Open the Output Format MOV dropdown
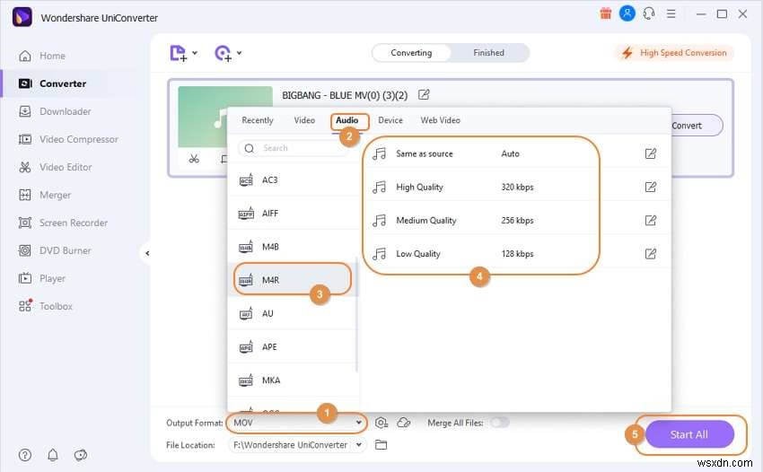Screen dimensions: 763x472 (297, 423)
